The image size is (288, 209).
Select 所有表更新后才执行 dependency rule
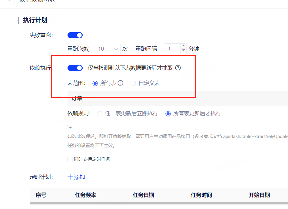point(168,114)
